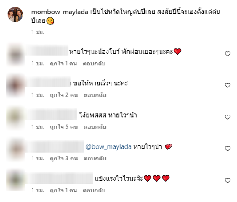Open blurred avatar of "แข็งแรงไวไวนะจ๊ะ" commenter
The image size is (237, 202).
[x=15, y=180]
